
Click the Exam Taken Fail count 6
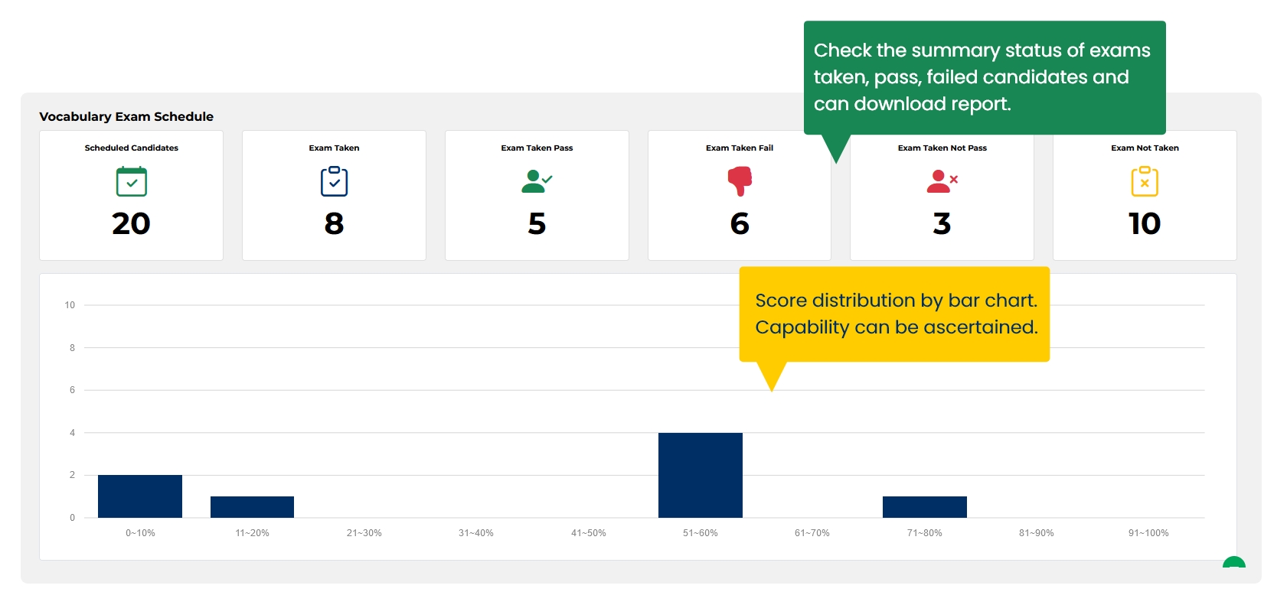coord(740,223)
